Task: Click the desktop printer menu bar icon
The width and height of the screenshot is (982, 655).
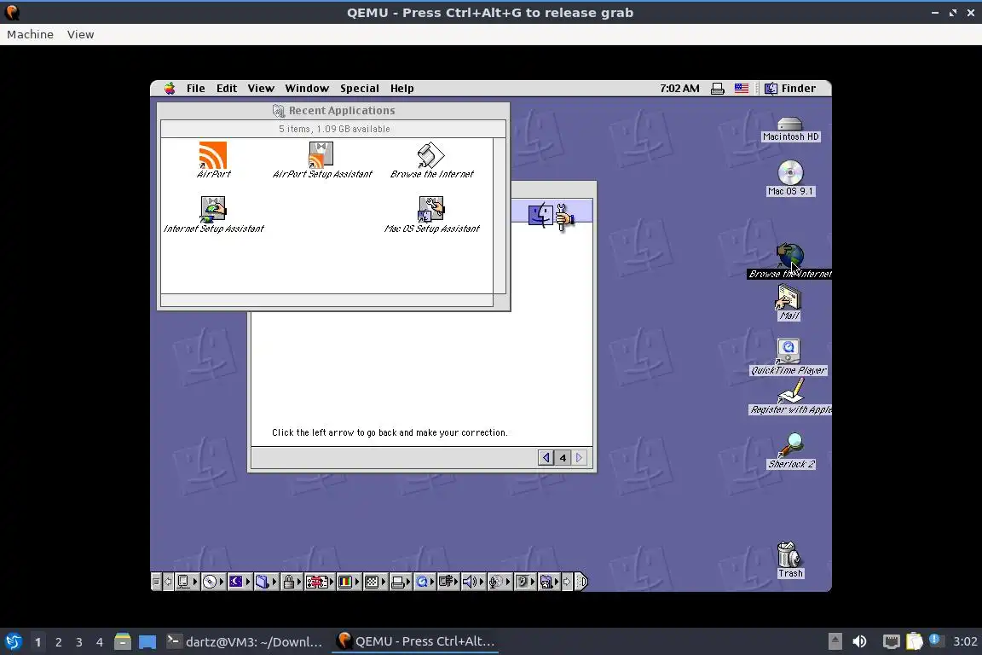Action: [x=718, y=89]
